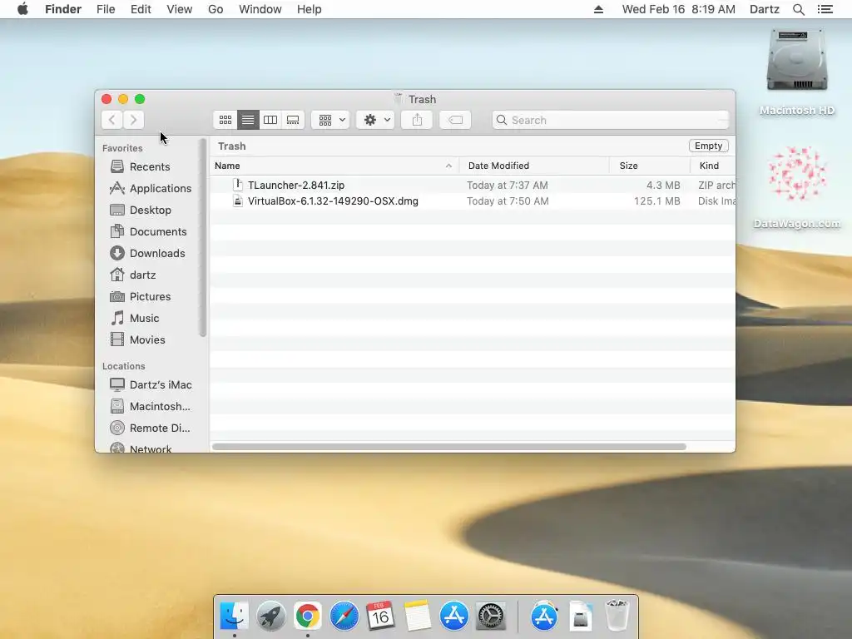
Task: Click the horizontal scrollbar at window bottom
Action: point(448,447)
